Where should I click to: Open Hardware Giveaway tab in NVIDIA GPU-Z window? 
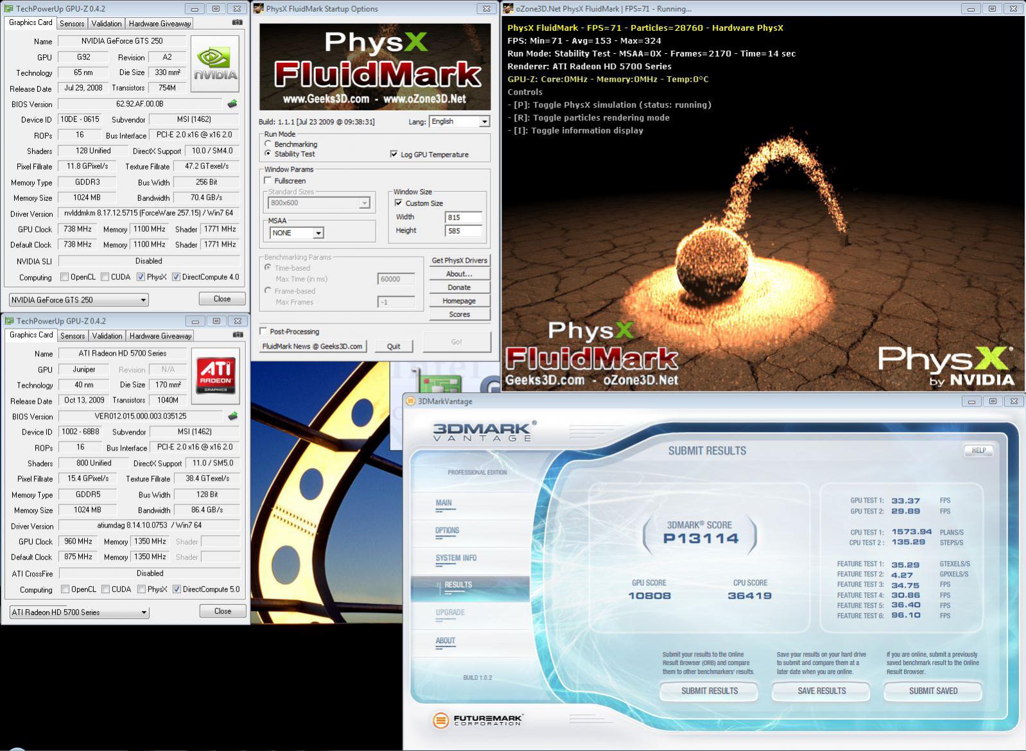click(160, 23)
